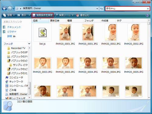152x114 pixels.
Task: Sort by 名前 column header
Action: tap(40, 21)
